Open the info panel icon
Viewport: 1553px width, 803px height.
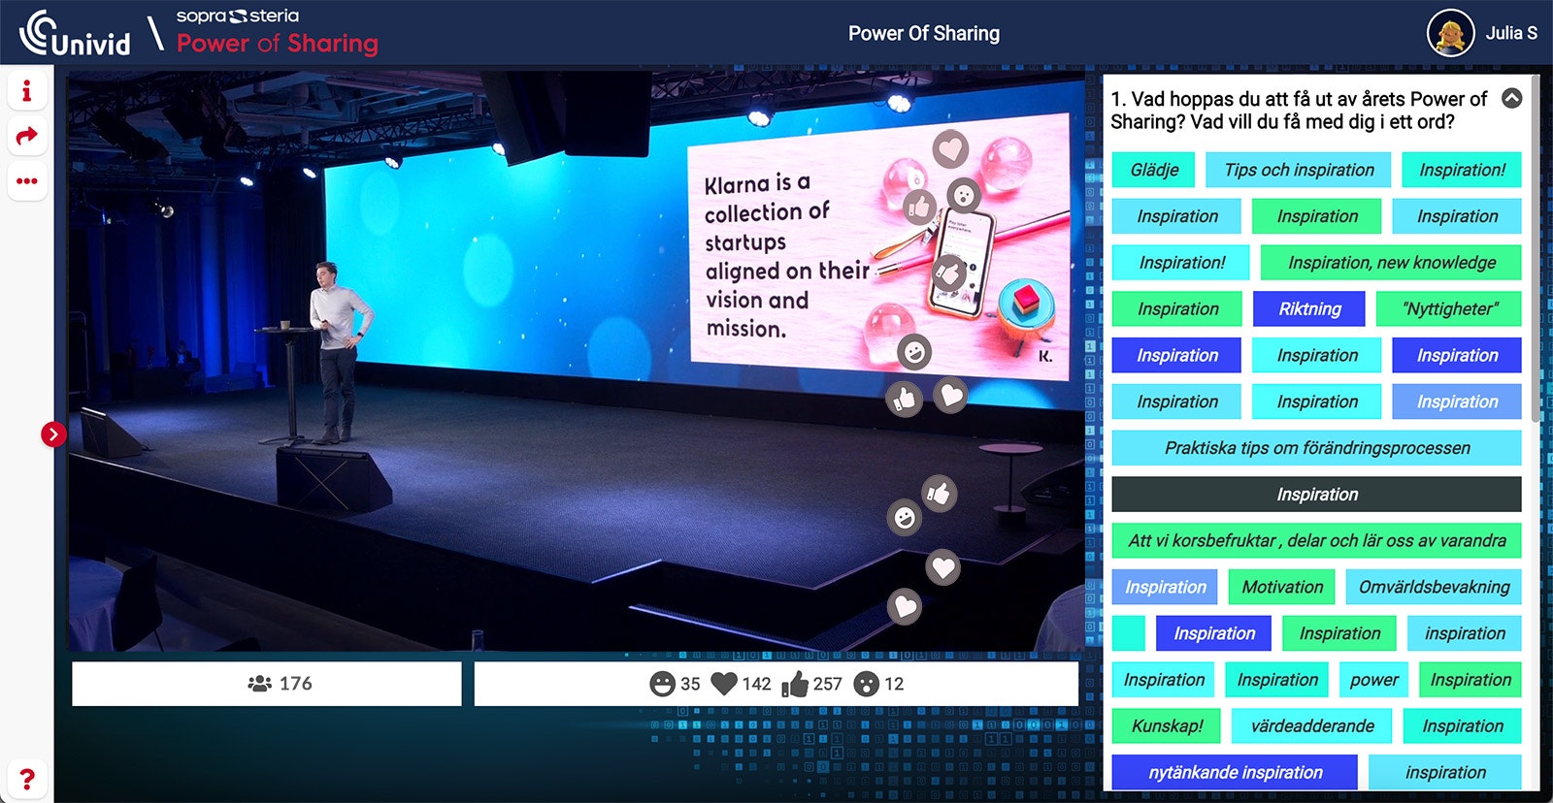pos(27,91)
